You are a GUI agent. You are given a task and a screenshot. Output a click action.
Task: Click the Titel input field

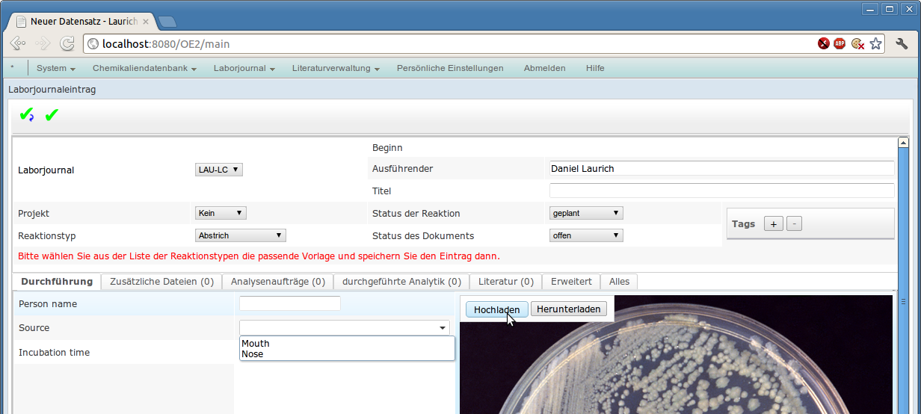pyautogui.click(x=721, y=191)
